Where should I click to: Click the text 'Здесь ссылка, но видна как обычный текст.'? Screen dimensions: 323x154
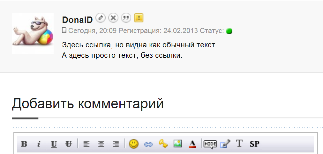point(139,45)
